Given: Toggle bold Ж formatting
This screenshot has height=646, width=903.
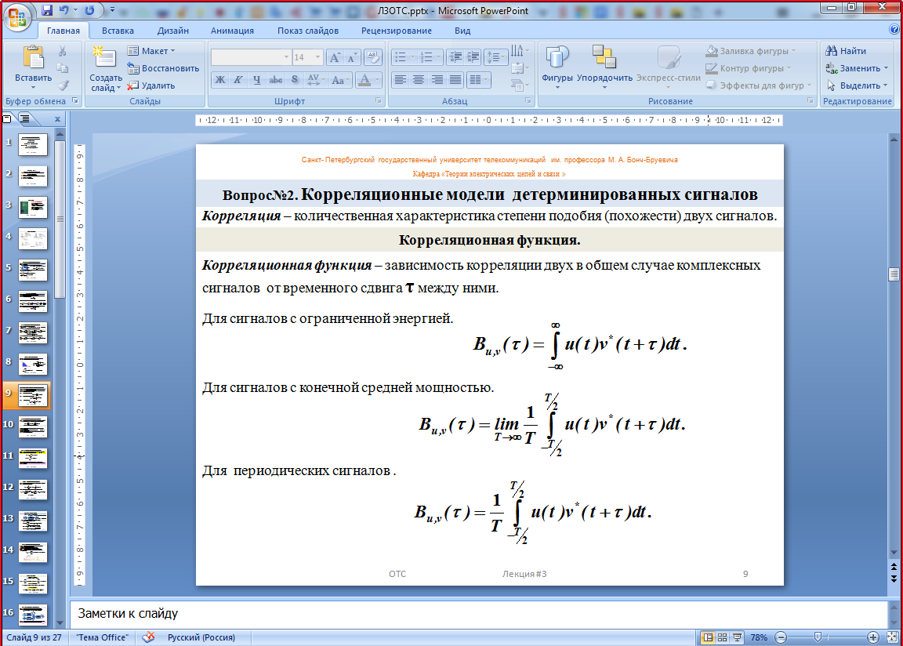Looking at the screenshot, I should tap(220, 80).
